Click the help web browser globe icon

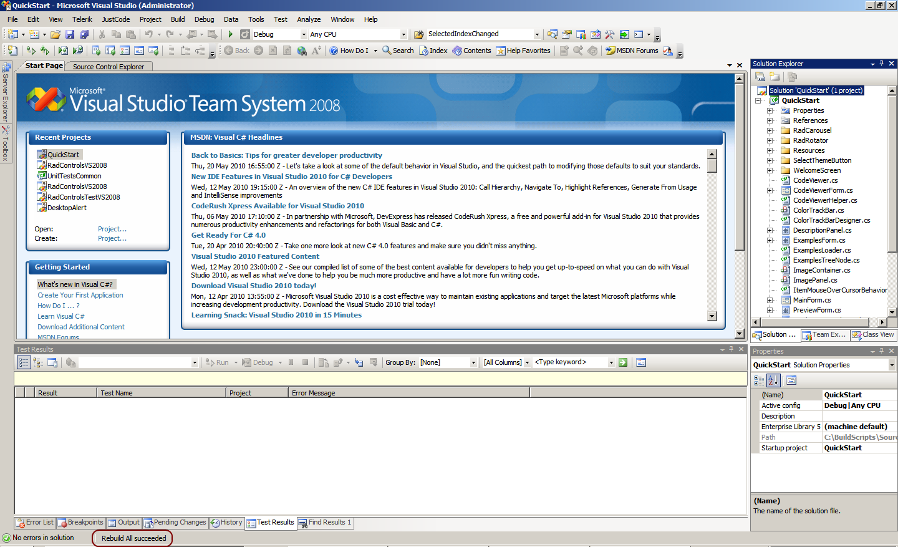pos(302,51)
